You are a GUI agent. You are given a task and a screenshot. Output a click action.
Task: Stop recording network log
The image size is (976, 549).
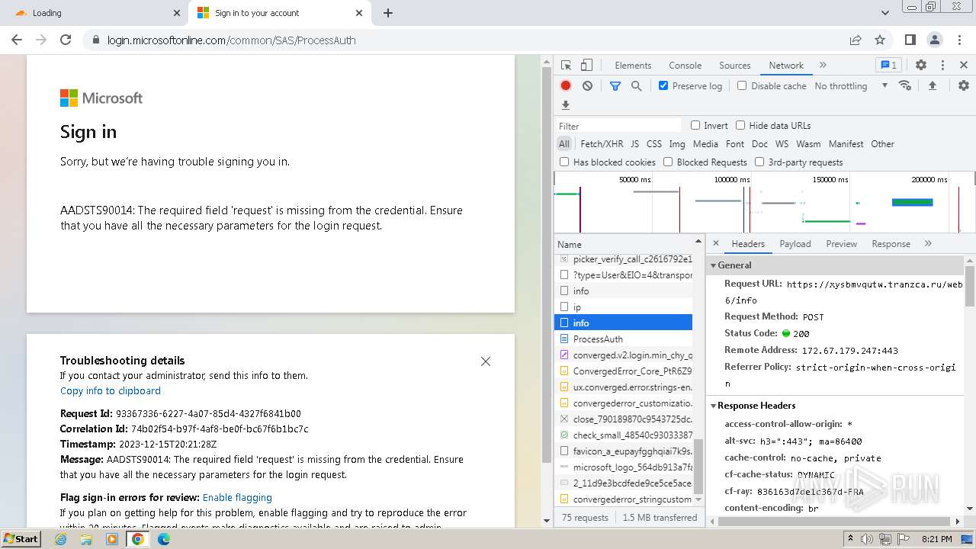(x=566, y=86)
